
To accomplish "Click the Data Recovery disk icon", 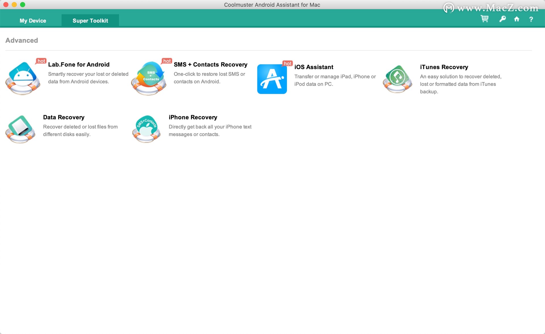I will click(20, 129).
